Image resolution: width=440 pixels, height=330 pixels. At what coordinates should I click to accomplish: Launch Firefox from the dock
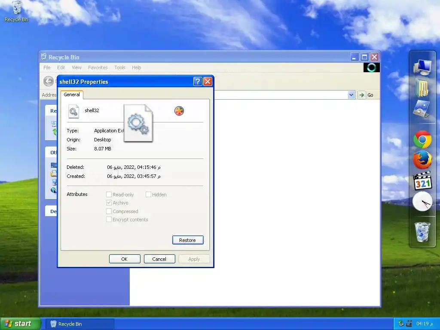coord(422,160)
